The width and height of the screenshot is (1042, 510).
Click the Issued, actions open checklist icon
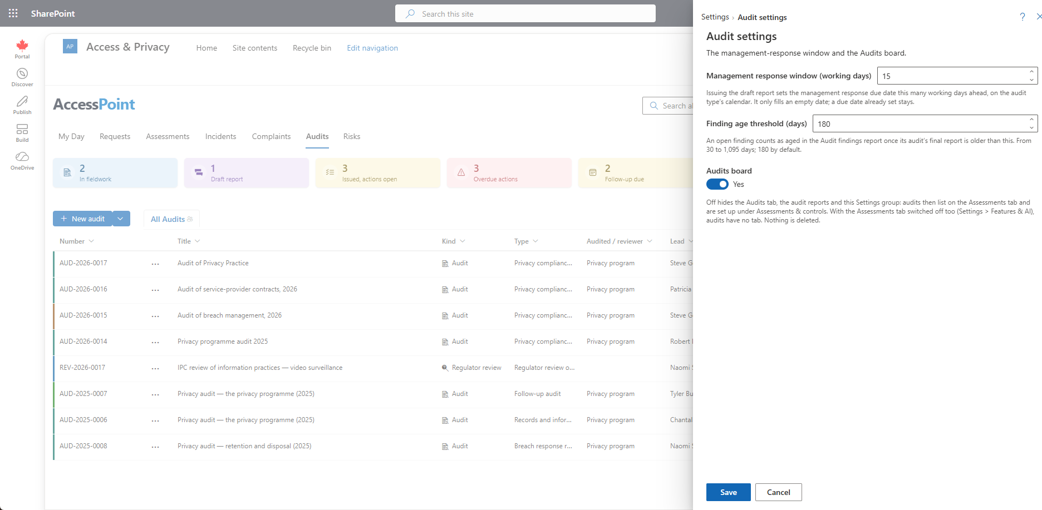coord(330,172)
